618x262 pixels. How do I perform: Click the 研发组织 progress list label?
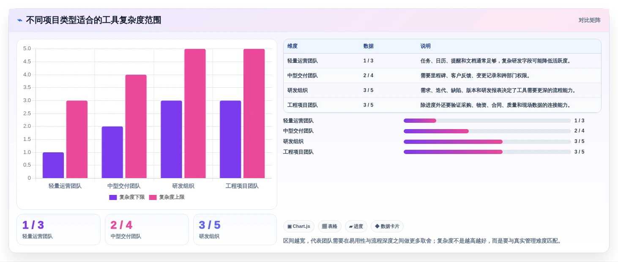coord(293,142)
